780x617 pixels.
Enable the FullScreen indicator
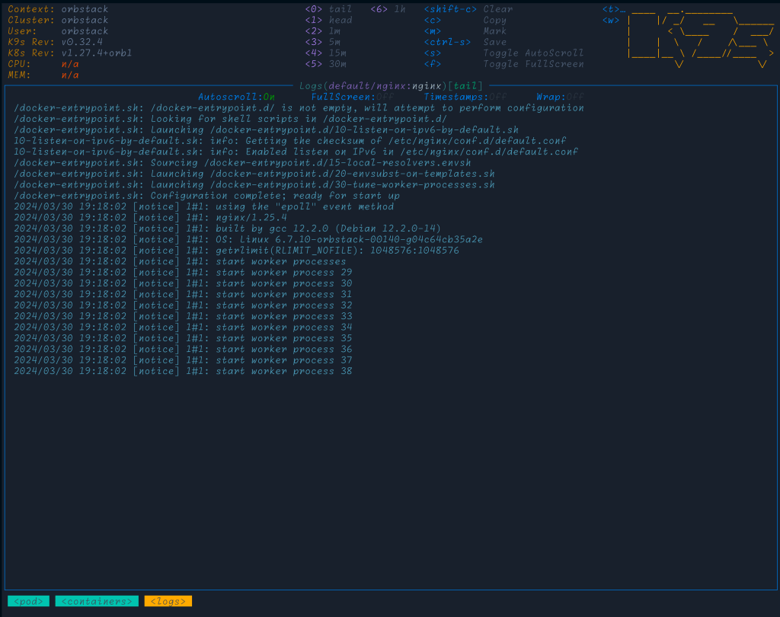tap(353, 98)
